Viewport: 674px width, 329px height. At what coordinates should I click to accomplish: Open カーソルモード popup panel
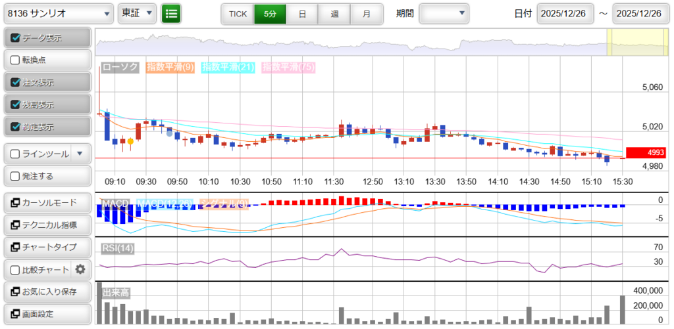(x=47, y=202)
